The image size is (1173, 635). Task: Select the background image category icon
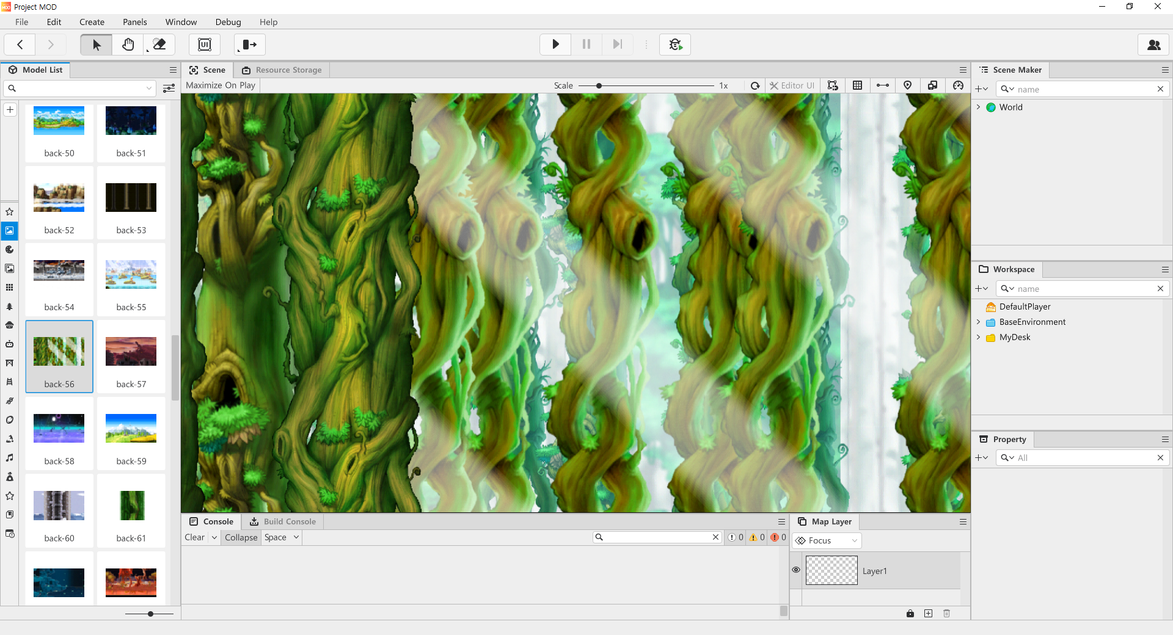pyautogui.click(x=10, y=231)
